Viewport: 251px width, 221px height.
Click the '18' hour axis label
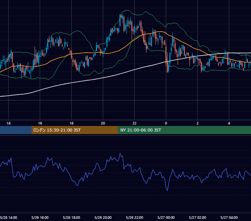[71, 123]
